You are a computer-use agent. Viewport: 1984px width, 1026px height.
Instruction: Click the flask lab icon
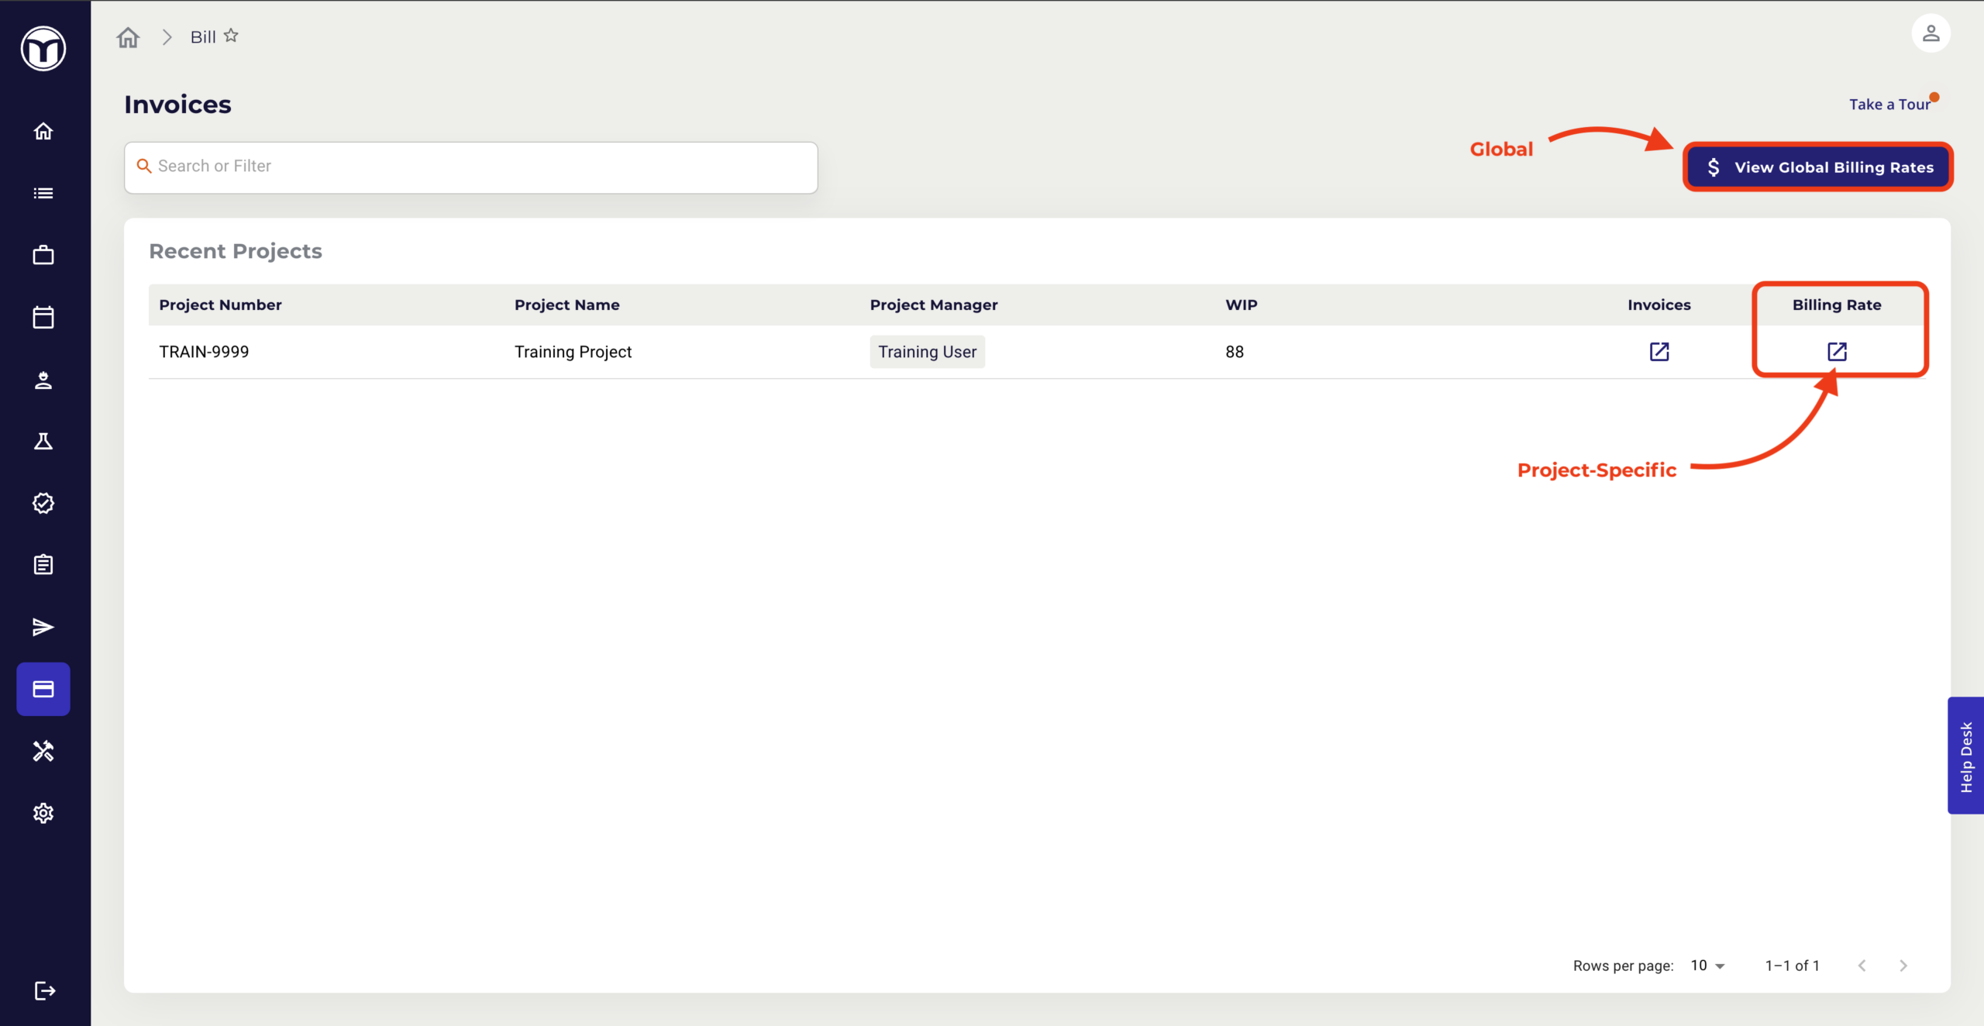coord(43,441)
